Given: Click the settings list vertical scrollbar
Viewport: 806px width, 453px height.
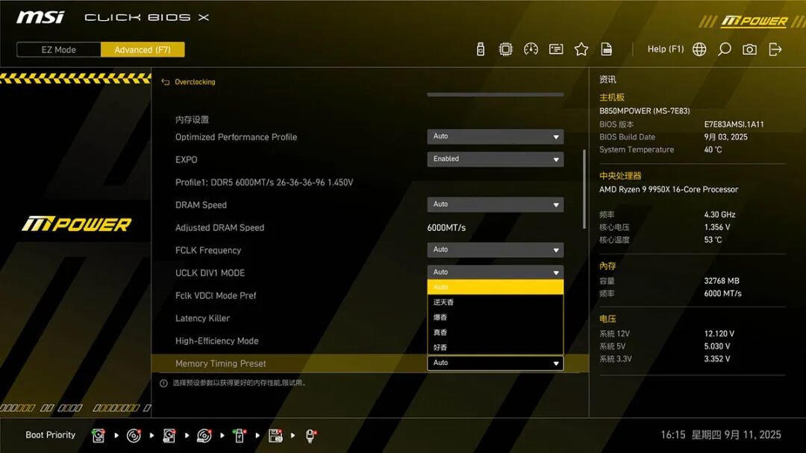Looking at the screenshot, I should 584,189.
